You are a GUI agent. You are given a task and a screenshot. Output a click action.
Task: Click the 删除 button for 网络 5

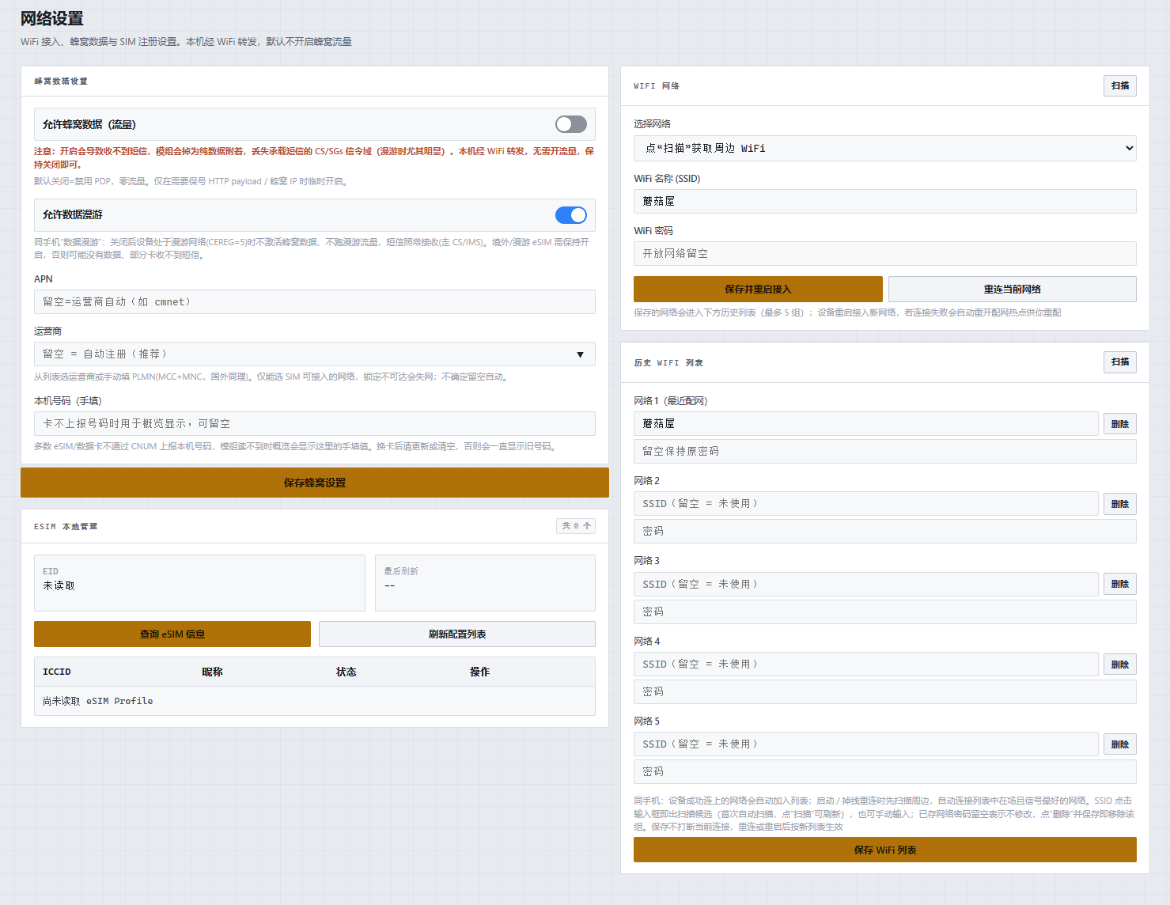[x=1120, y=744]
